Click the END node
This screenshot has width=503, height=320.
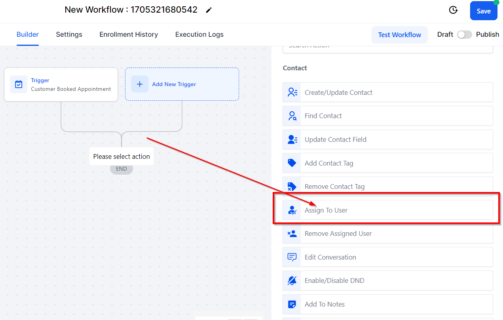tap(121, 169)
